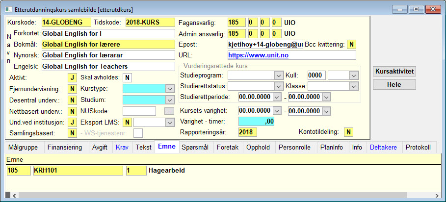Click the window icon in title bar

[8, 9]
